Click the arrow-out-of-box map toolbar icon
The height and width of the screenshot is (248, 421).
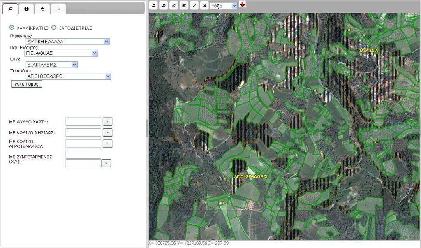click(174, 5)
